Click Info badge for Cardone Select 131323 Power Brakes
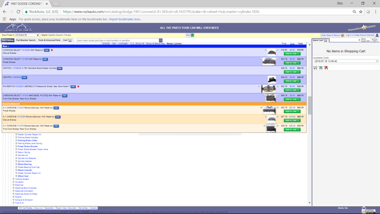Viewport: 380px width, 214px height. 45,59
